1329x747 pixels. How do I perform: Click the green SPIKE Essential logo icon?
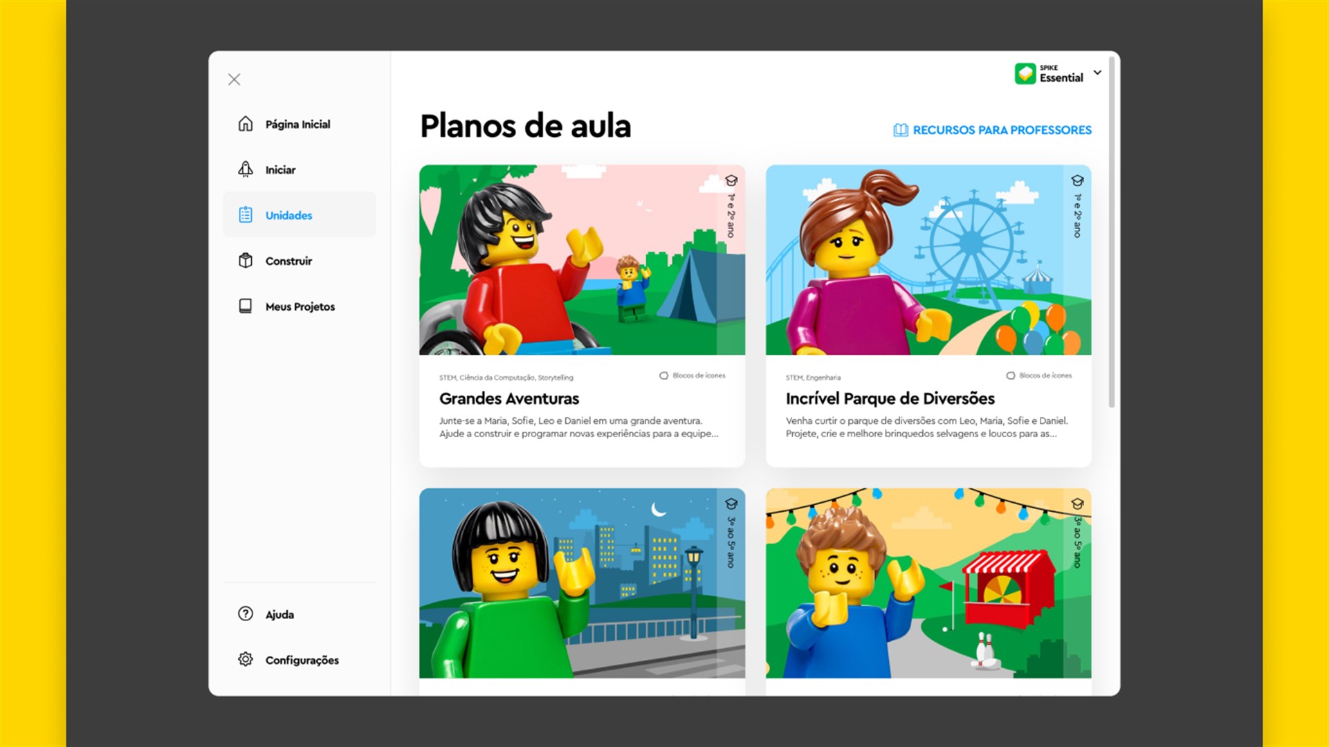click(x=1025, y=73)
